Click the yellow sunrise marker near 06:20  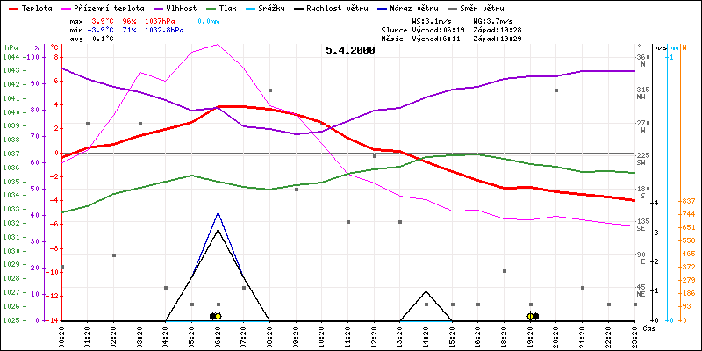tap(218, 316)
